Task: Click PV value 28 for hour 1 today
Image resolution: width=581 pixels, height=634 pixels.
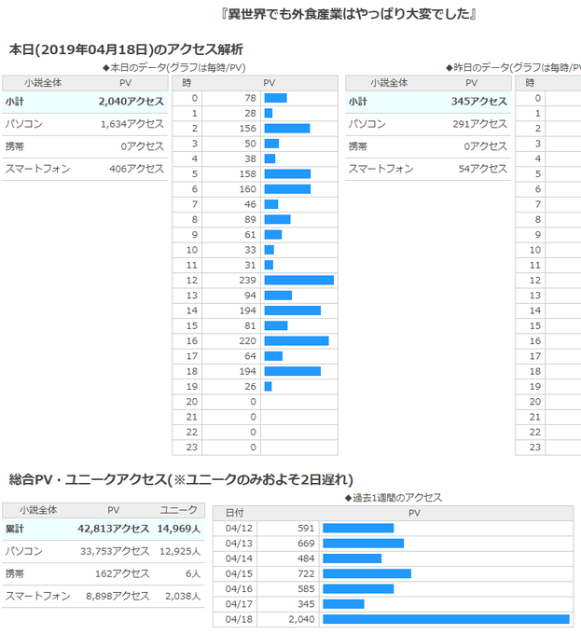Action: click(x=250, y=113)
